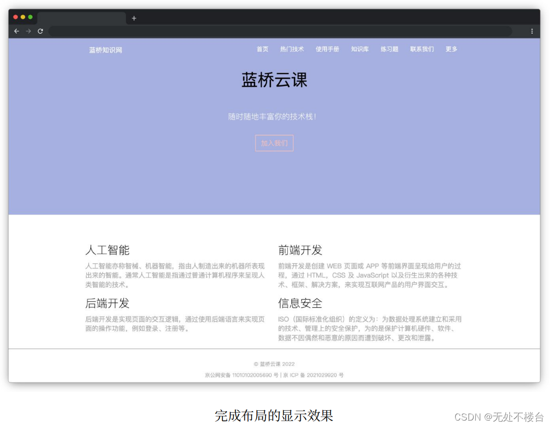This screenshot has width=551, height=427.
Task: Focus the browser address bar
Action: (280, 31)
